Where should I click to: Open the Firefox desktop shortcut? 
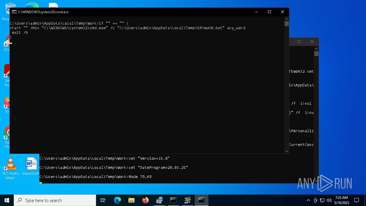(x=7, y=105)
